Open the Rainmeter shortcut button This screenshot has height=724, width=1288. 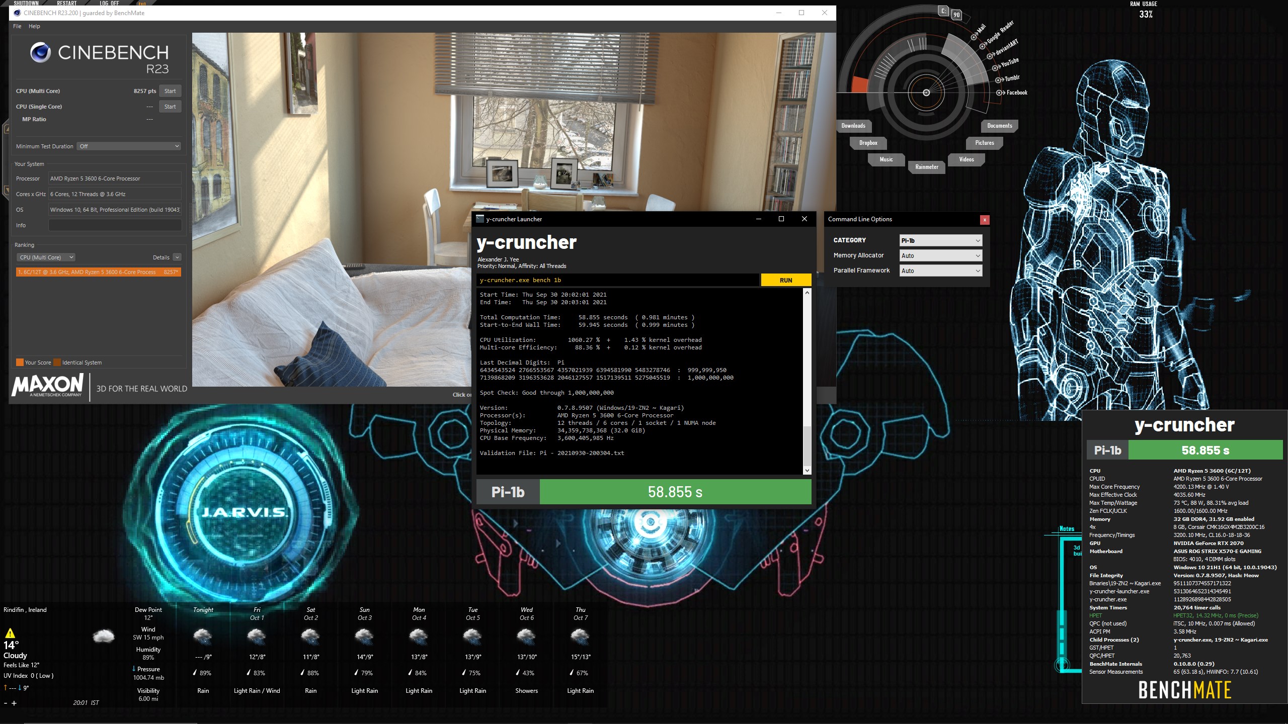(x=927, y=167)
